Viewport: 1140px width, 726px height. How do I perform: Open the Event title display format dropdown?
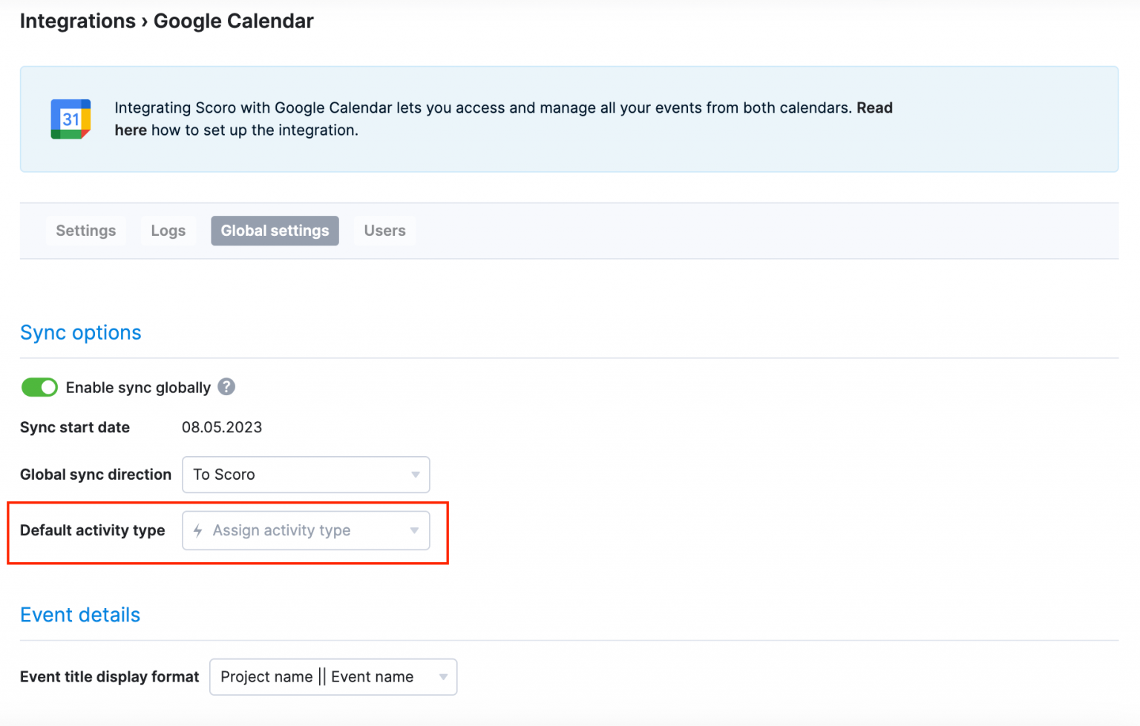(332, 676)
